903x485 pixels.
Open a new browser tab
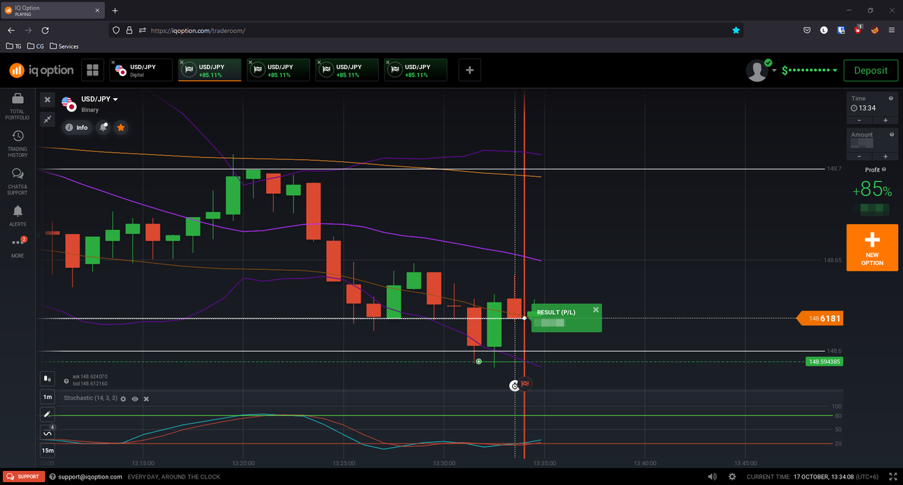point(115,11)
